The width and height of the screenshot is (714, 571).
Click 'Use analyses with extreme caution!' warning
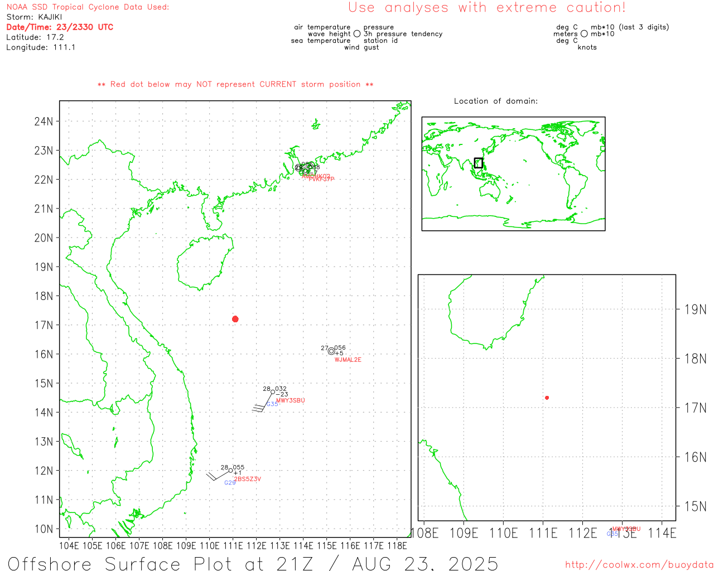pos(487,7)
